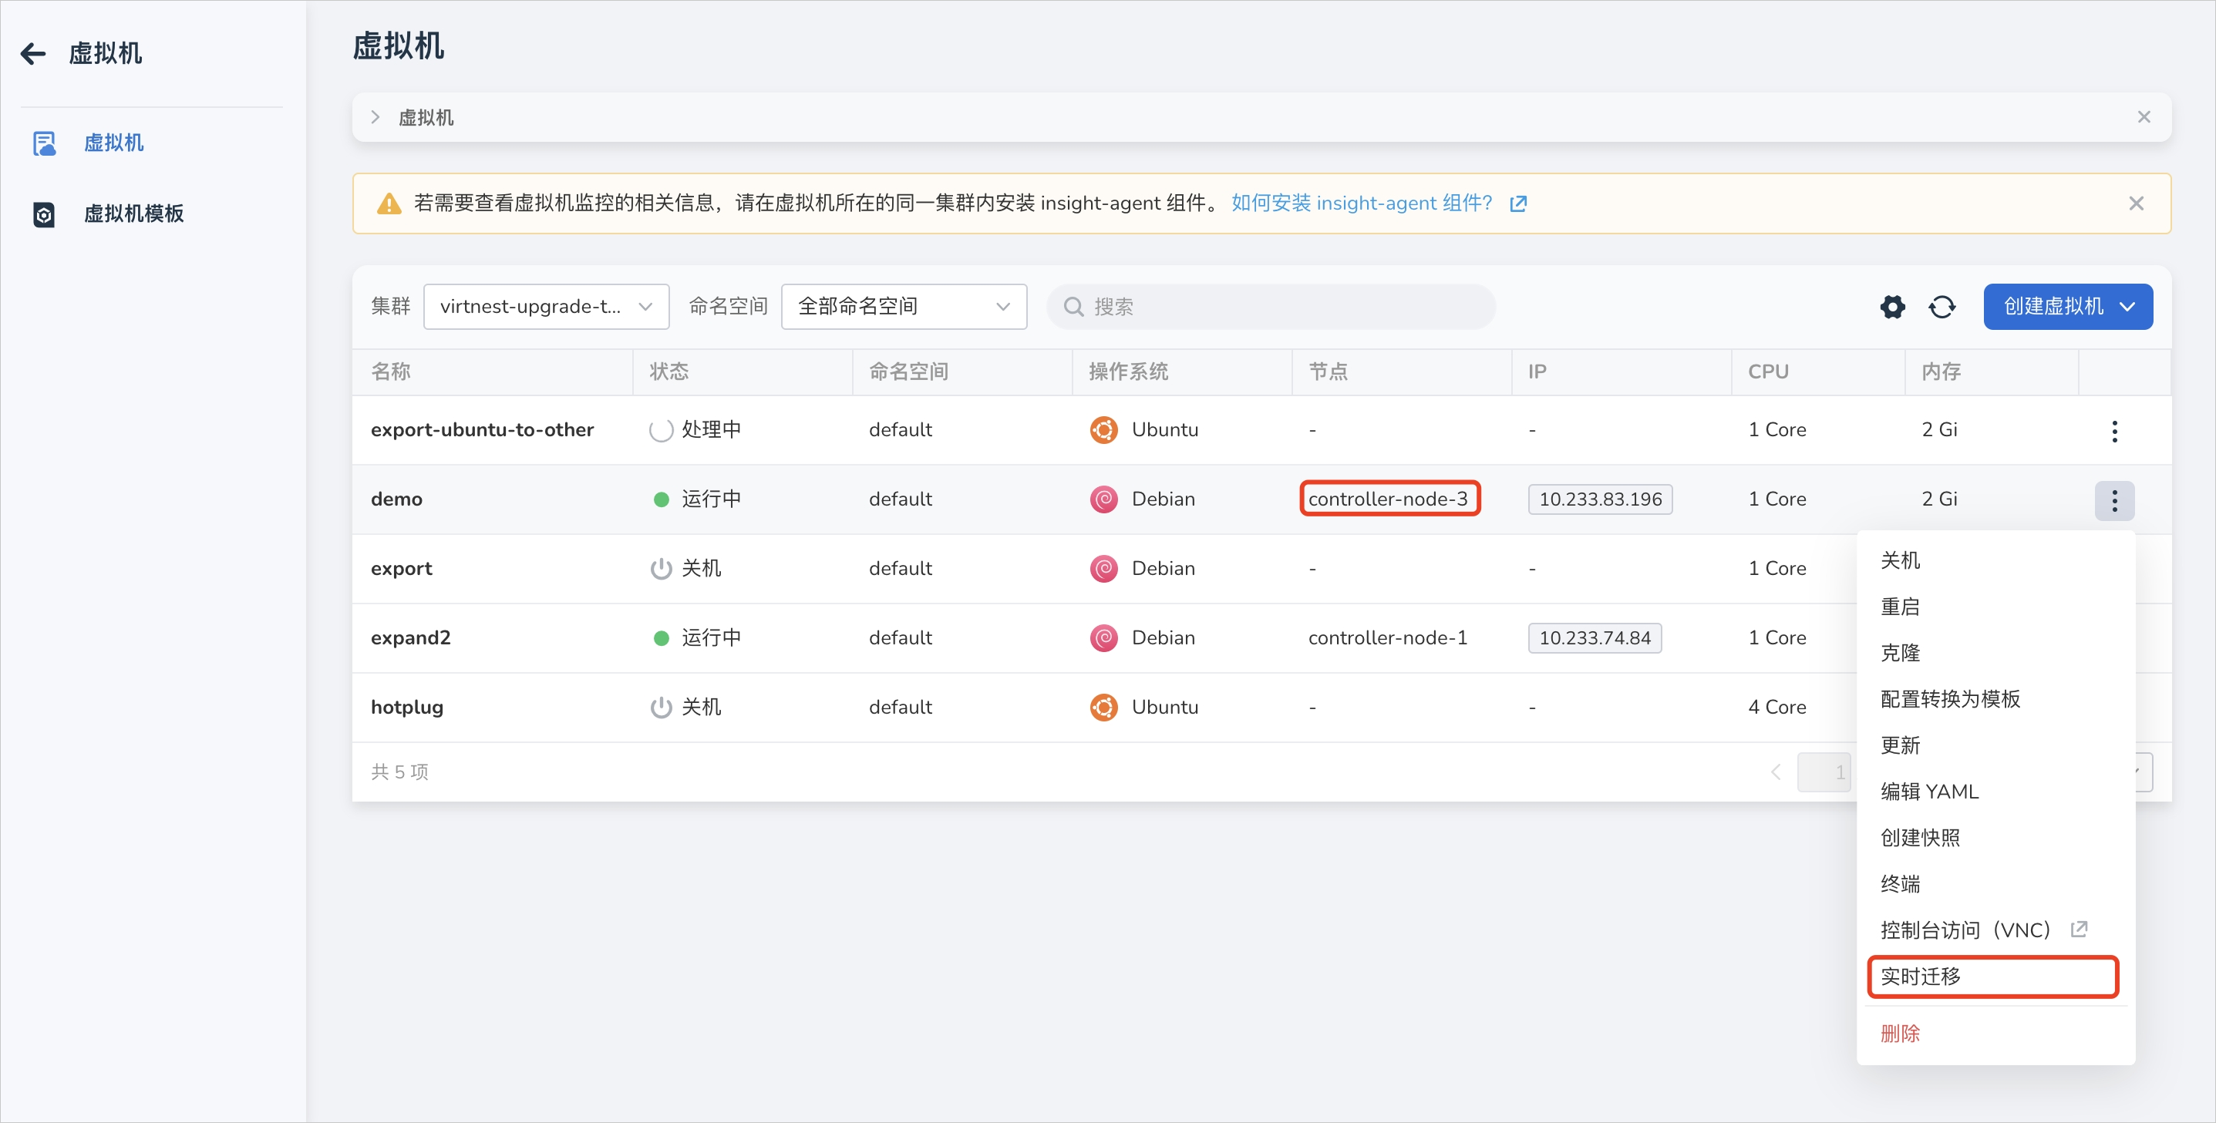The height and width of the screenshot is (1123, 2216).
Task: Close the 虚拟机 breadcrumb panel
Action: [2144, 117]
